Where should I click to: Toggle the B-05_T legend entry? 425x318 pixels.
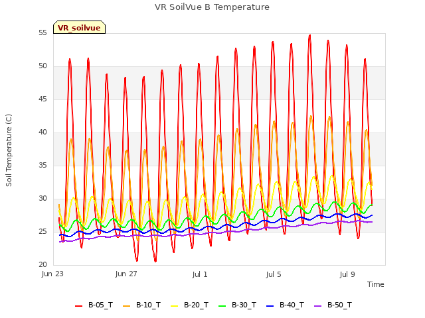point(94,305)
